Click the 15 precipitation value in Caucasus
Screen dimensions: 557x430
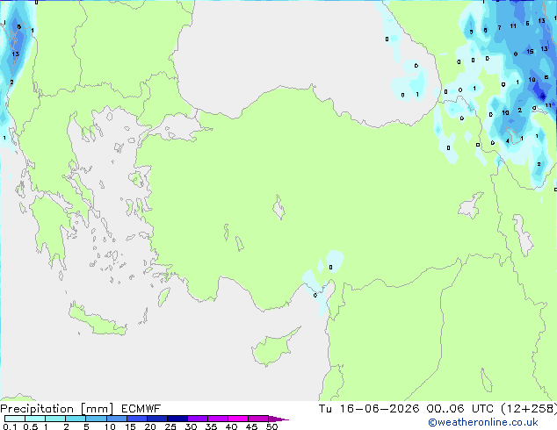(x=530, y=52)
